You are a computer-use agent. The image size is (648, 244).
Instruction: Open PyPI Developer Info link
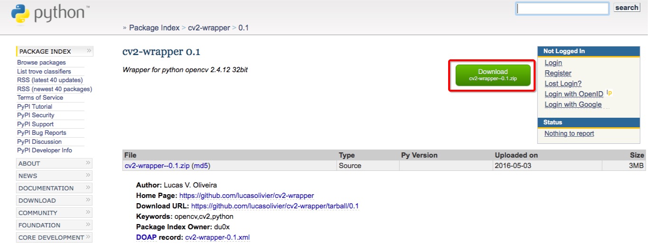(x=45, y=150)
